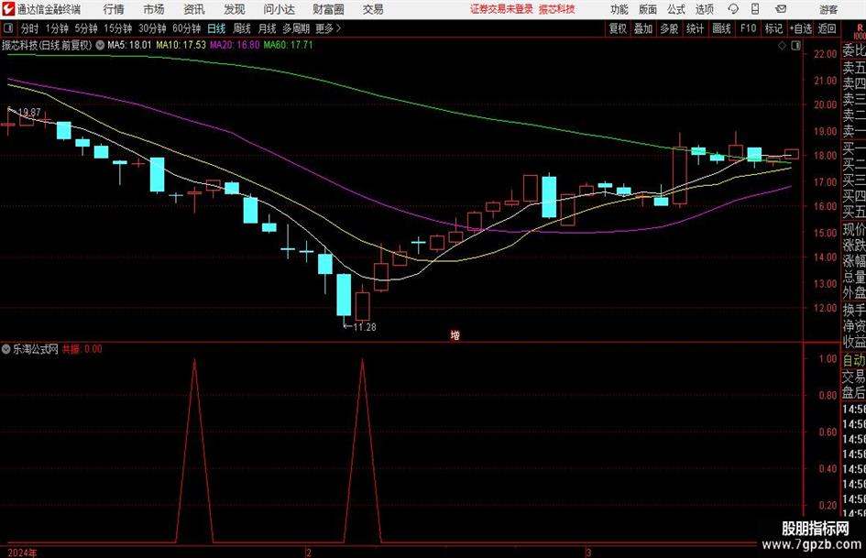The image size is (866, 558).
Task: Expand the 更多 period options
Action: click(328, 28)
